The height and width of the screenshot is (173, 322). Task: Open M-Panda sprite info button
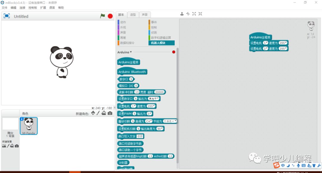coord(22,119)
